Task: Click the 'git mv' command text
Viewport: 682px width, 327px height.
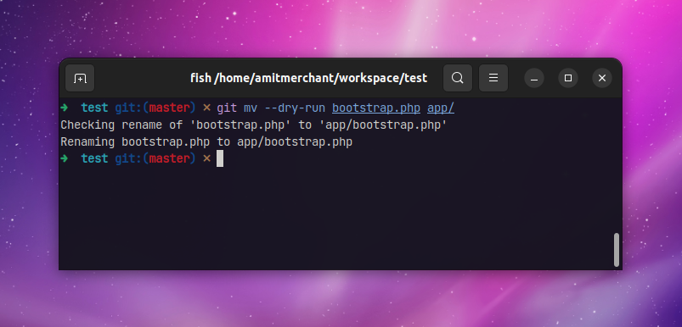Action: 237,108
